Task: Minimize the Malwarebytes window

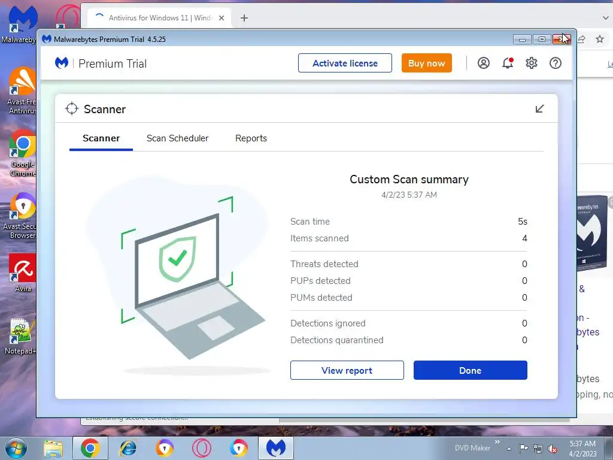Action: [x=522, y=39]
